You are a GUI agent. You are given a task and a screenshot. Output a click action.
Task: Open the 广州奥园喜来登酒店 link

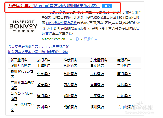click(x=22, y=85)
